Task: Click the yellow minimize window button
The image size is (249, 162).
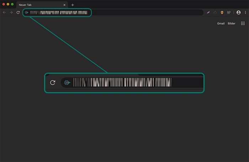Action: click(8, 4)
